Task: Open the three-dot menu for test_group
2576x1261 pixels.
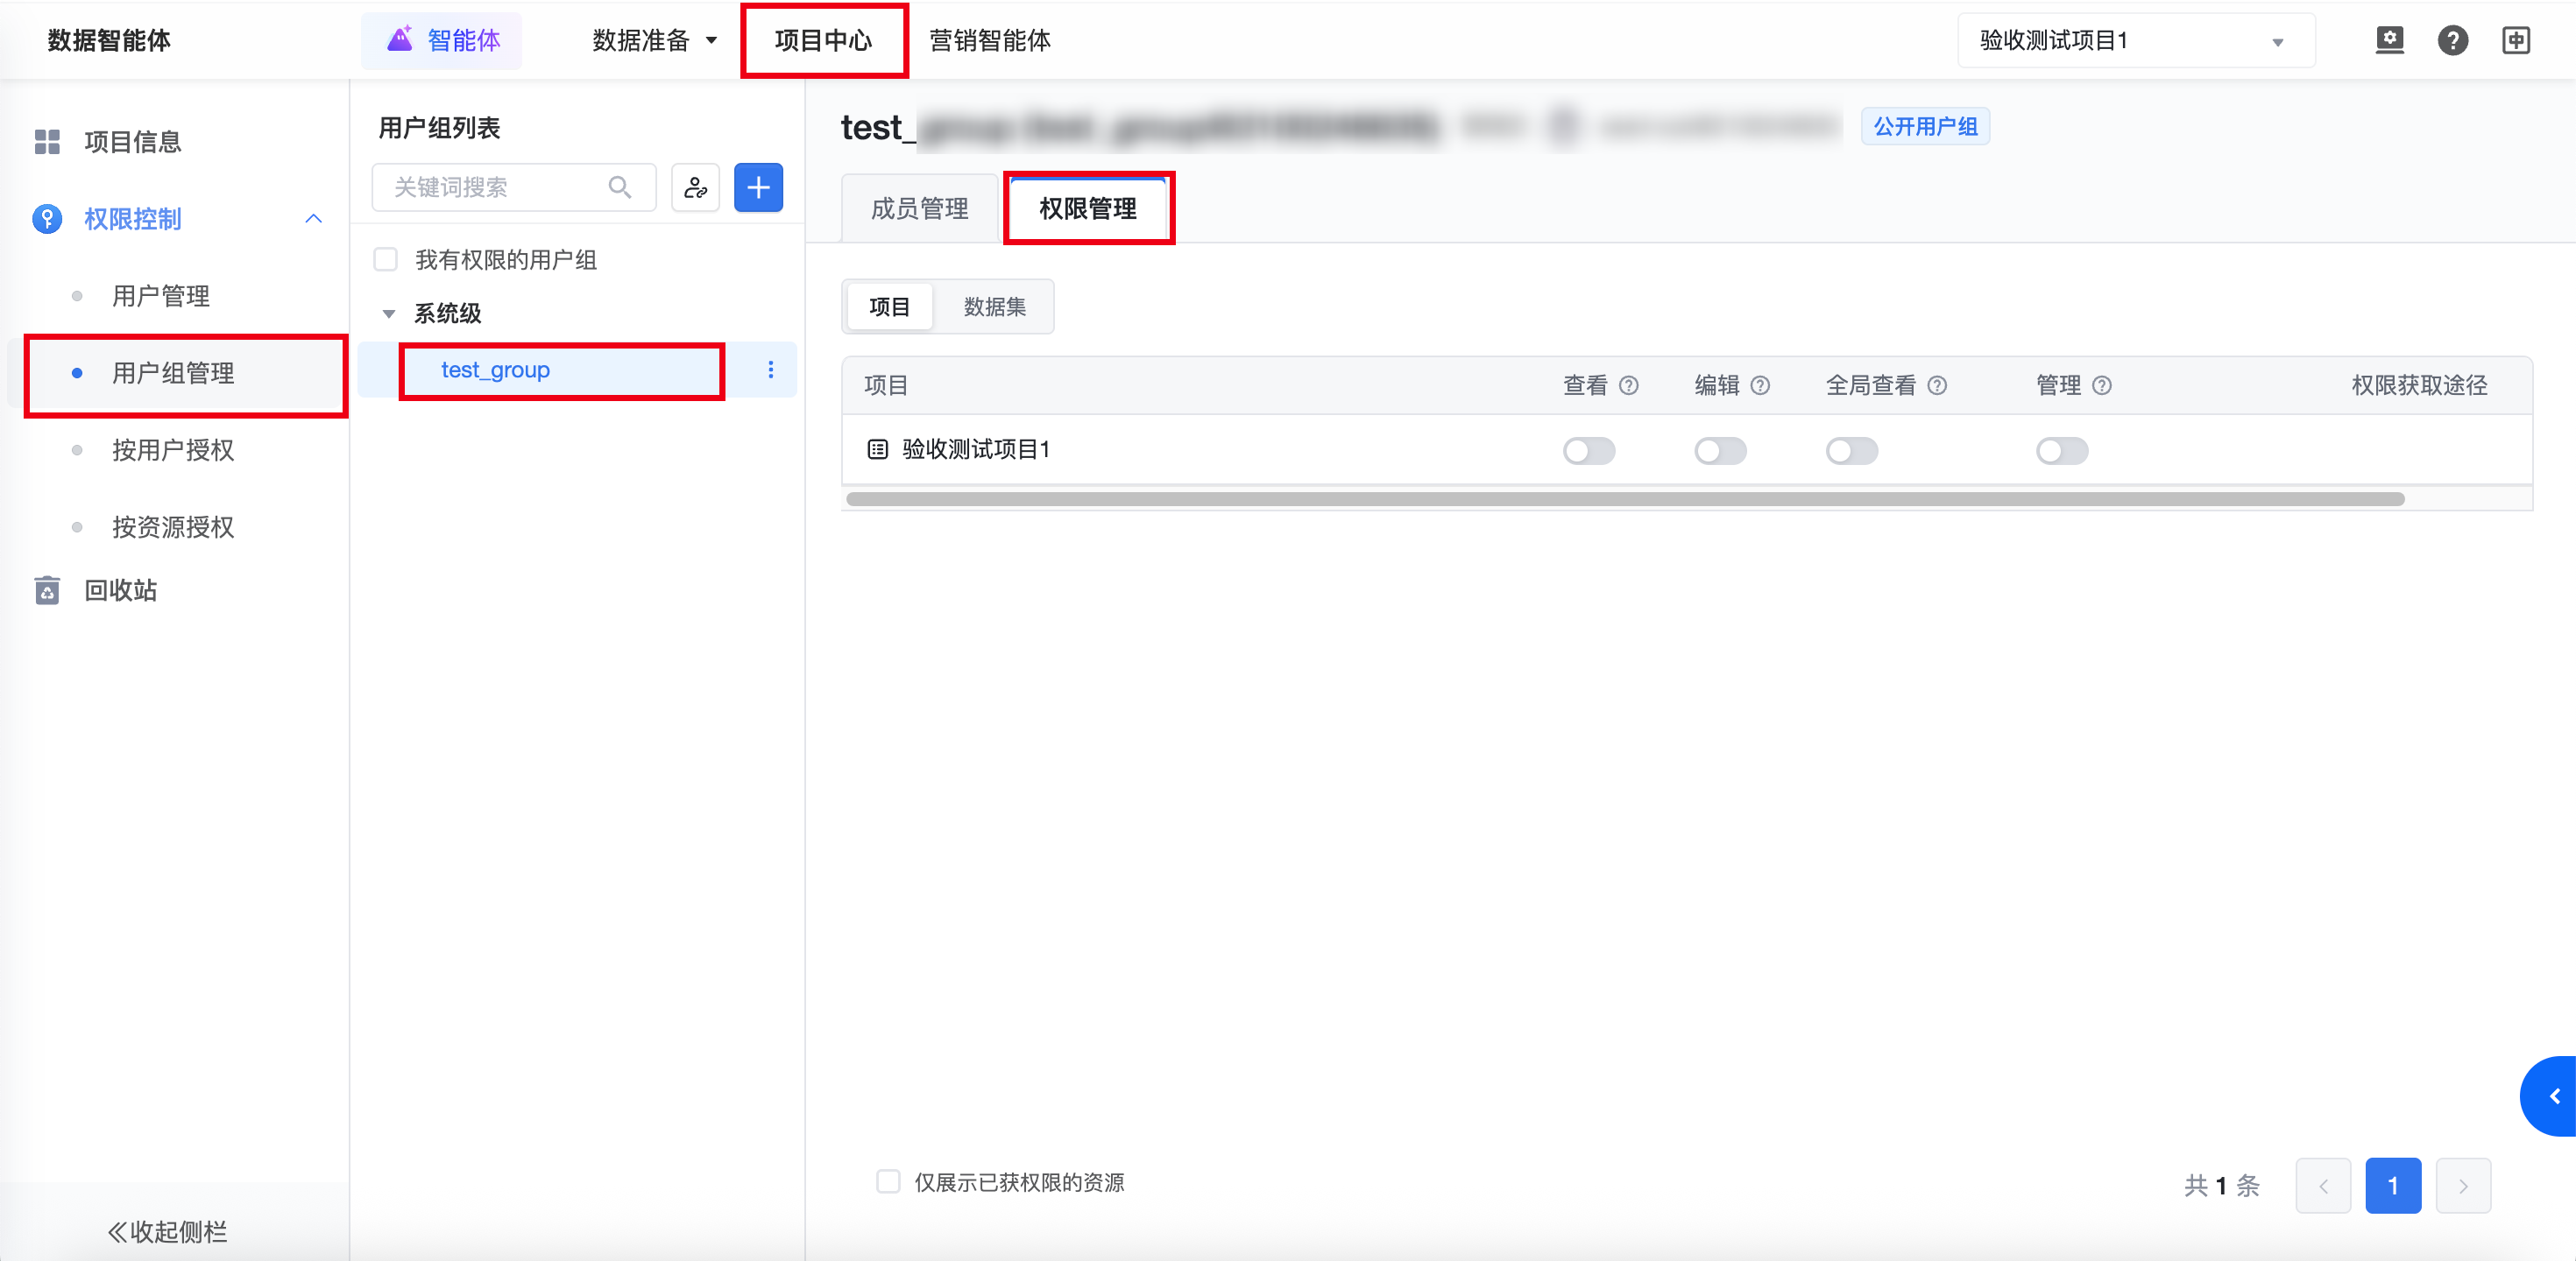Action: pos(770,370)
